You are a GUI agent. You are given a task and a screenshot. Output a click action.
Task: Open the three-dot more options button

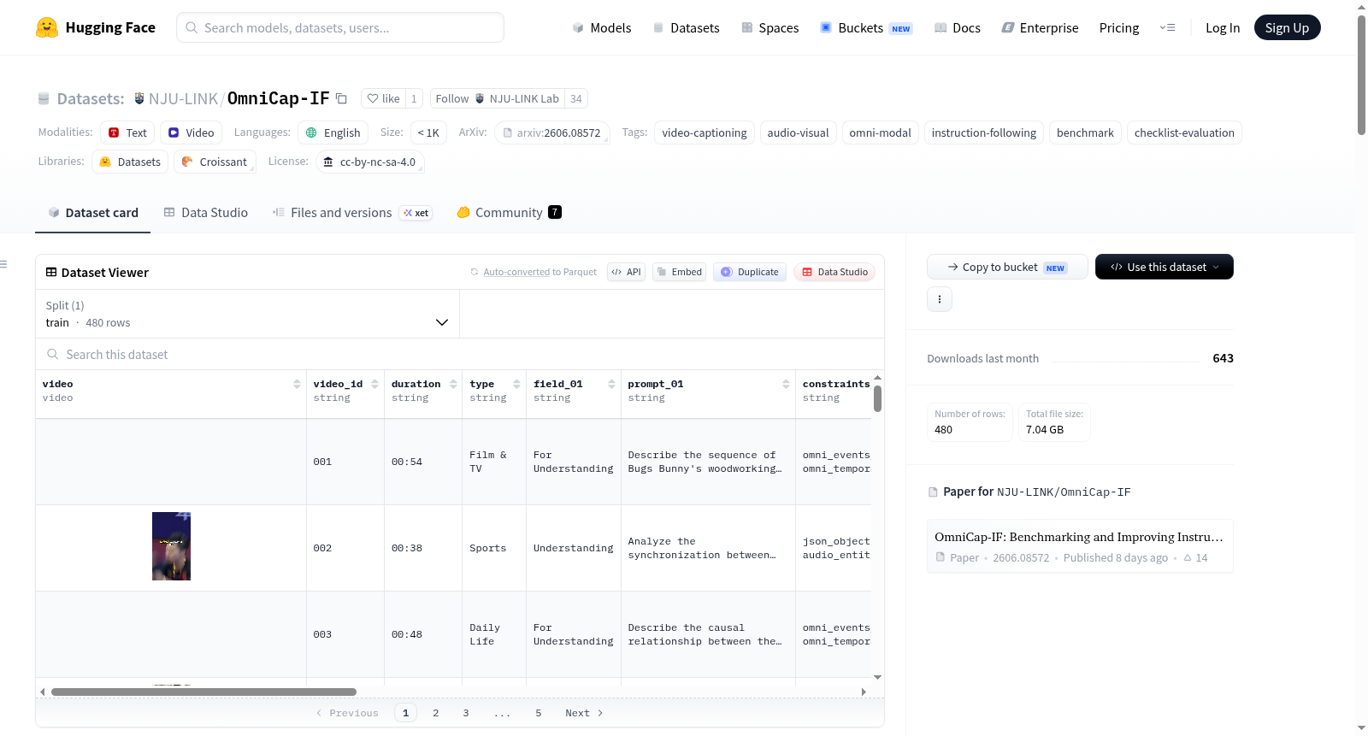[x=940, y=299]
